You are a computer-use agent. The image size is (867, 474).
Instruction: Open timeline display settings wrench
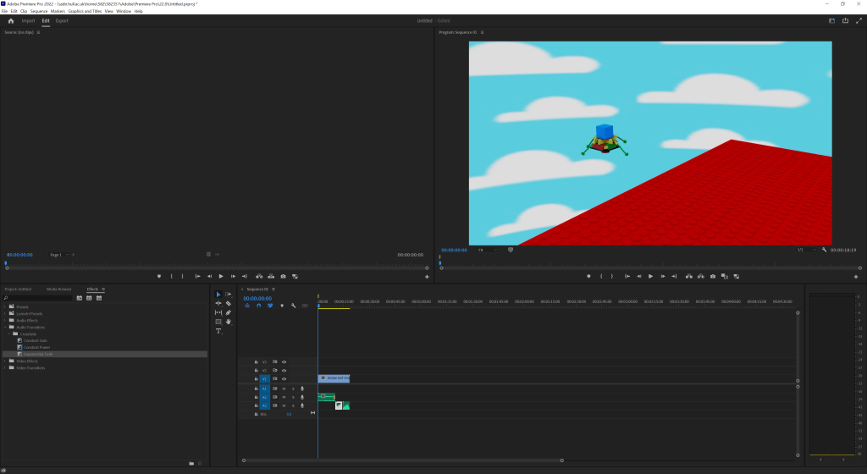coord(293,306)
